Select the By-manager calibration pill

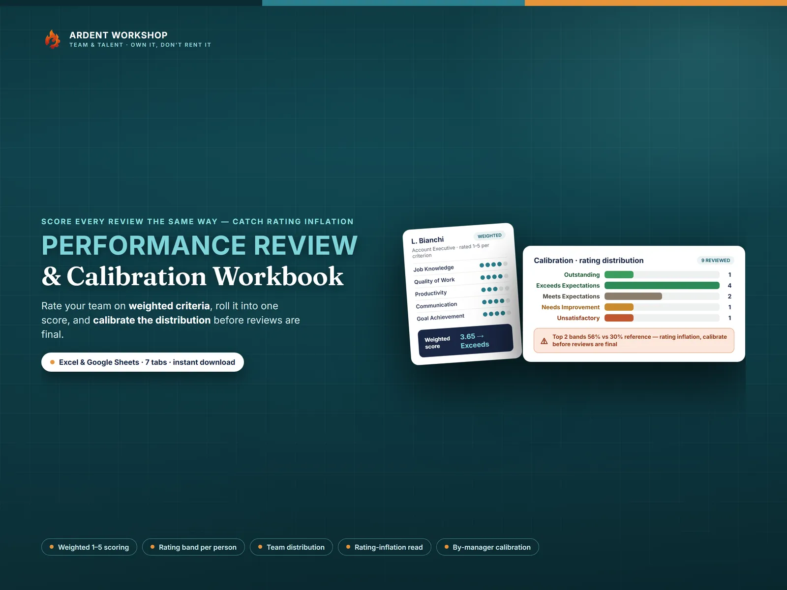[x=487, y=547]
